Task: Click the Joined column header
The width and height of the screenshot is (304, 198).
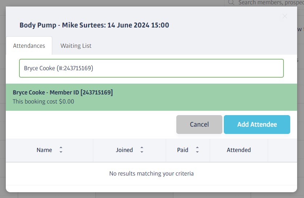Action: (x=124, y=150)
